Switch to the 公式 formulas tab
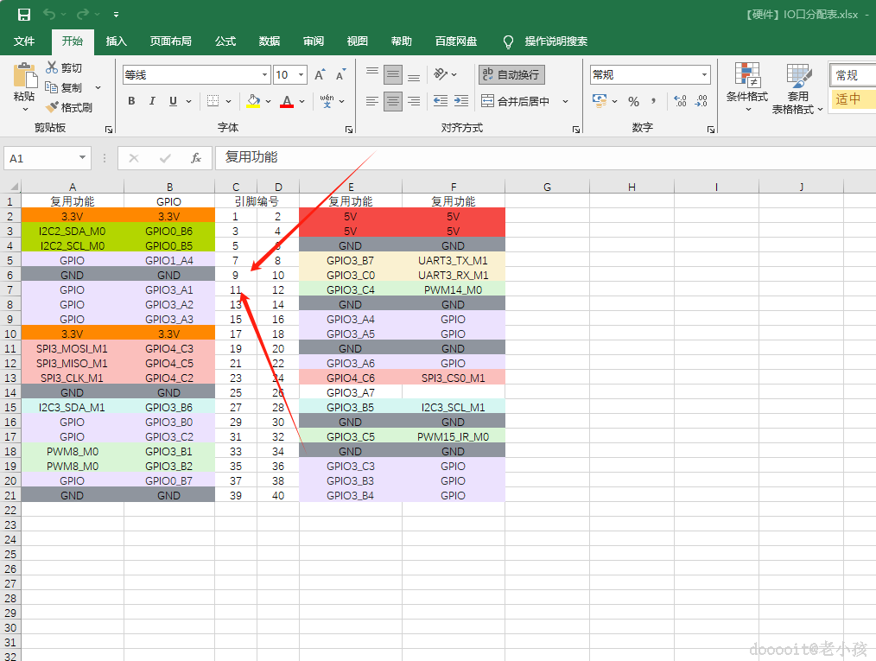 point(225,41)
